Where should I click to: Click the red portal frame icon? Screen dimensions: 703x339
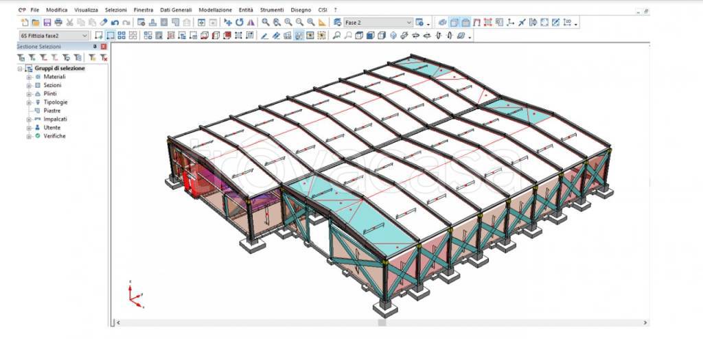pyautogui.click(x=476, y=23)
